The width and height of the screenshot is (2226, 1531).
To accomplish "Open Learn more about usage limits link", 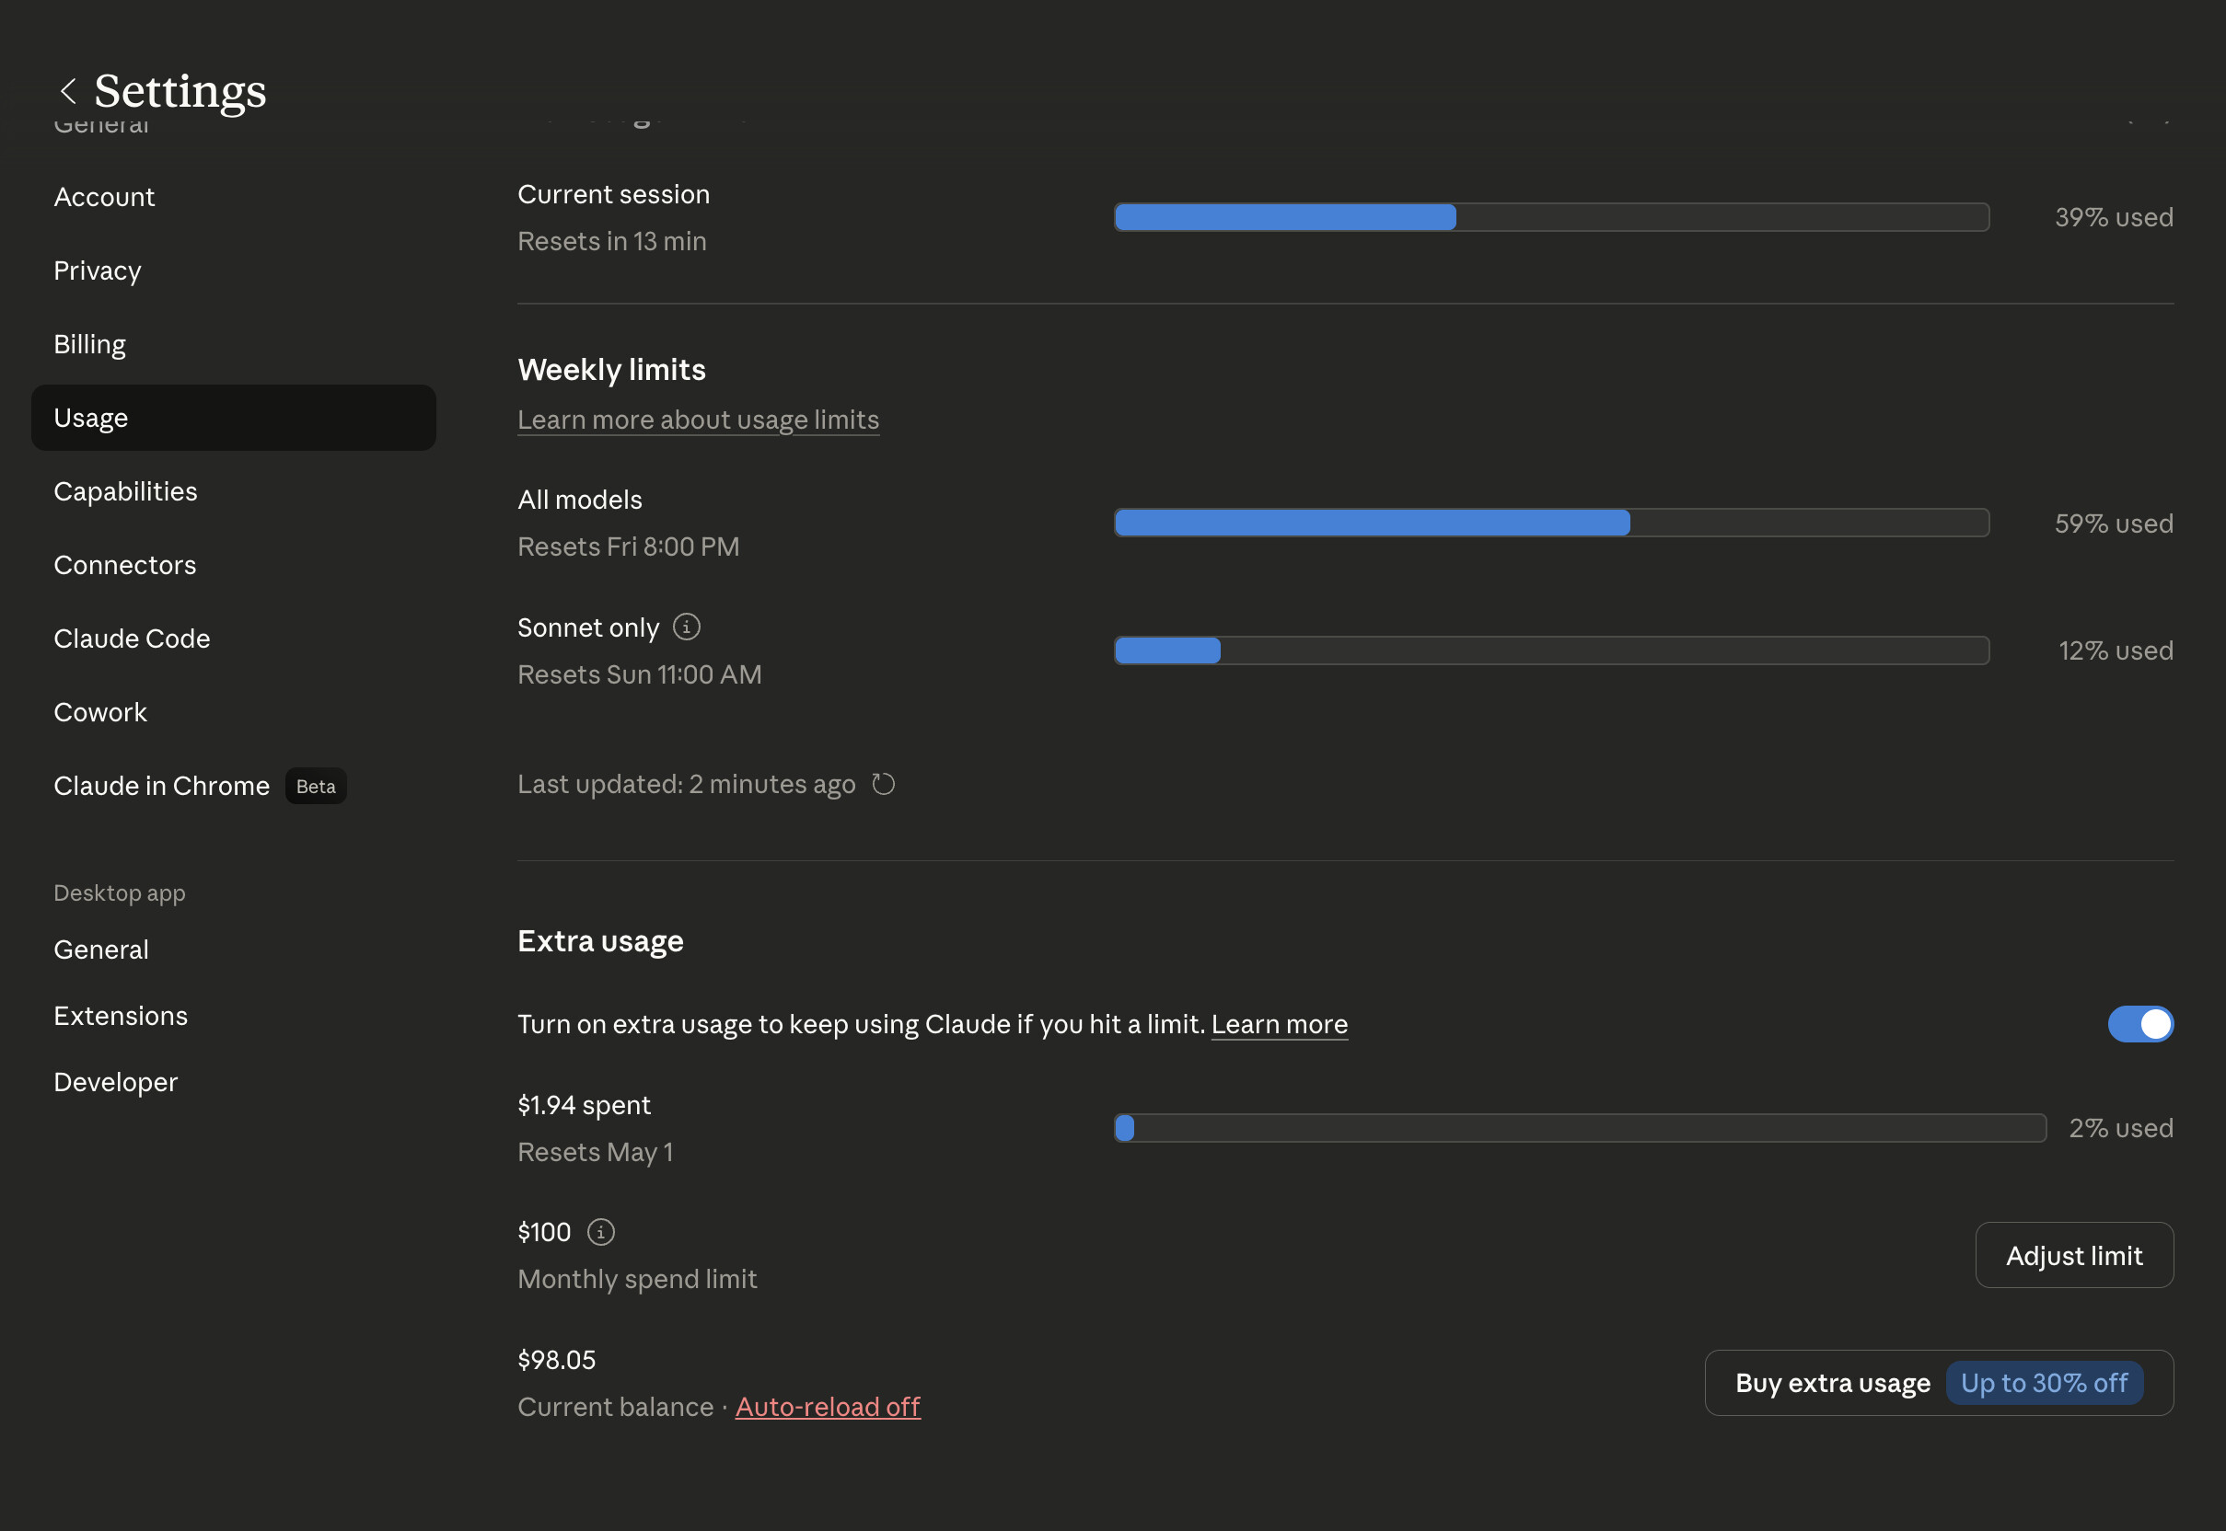I will pos(698,420).
